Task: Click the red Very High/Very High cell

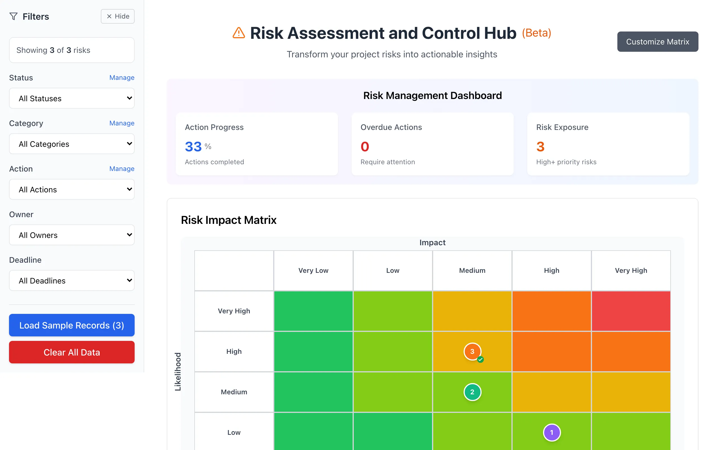Action: [x=631, y=311]
